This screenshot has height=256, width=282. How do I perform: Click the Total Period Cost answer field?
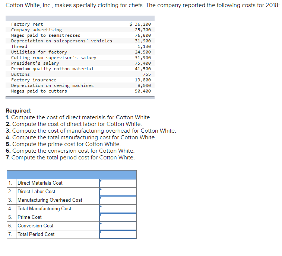[x=118, y=234]
